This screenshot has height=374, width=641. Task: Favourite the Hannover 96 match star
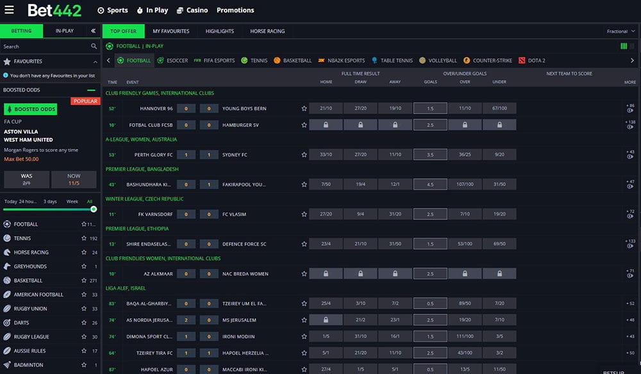304,108
